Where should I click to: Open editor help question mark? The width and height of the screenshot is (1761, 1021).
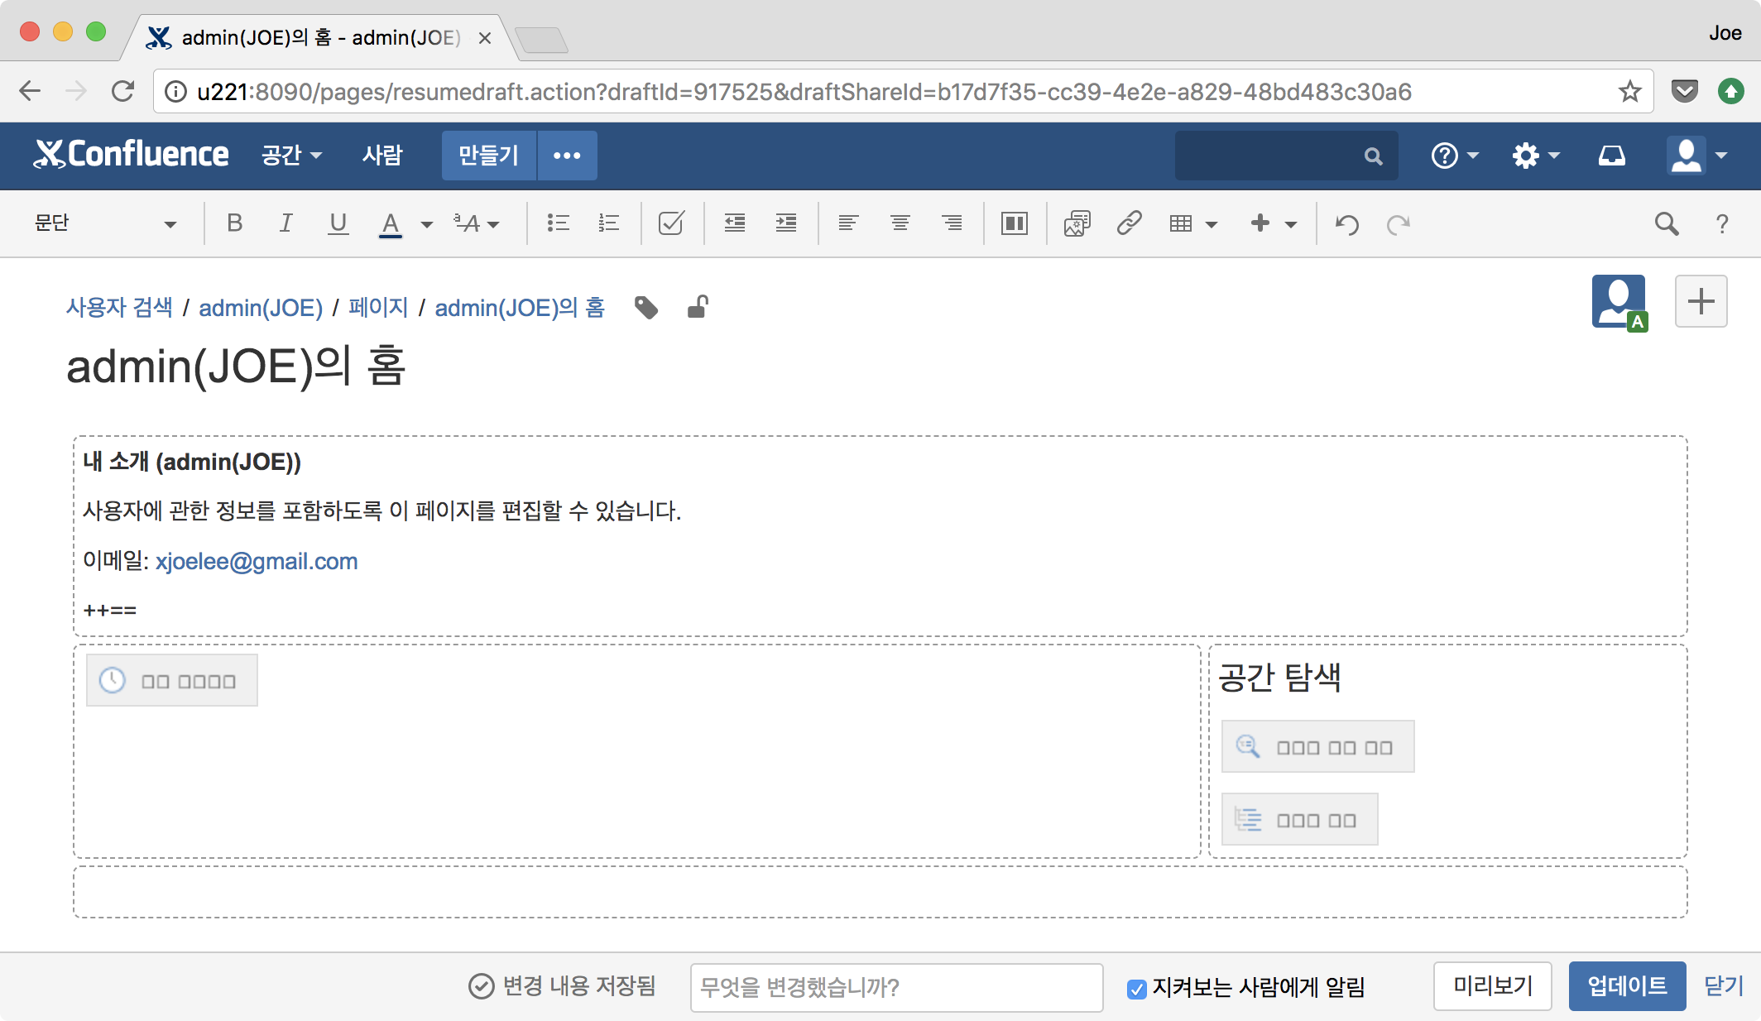pos(1722,223)
